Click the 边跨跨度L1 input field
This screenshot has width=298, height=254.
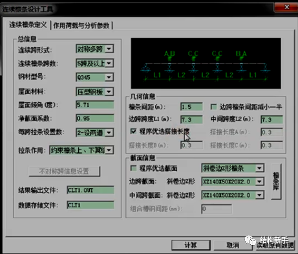(191, 119)
